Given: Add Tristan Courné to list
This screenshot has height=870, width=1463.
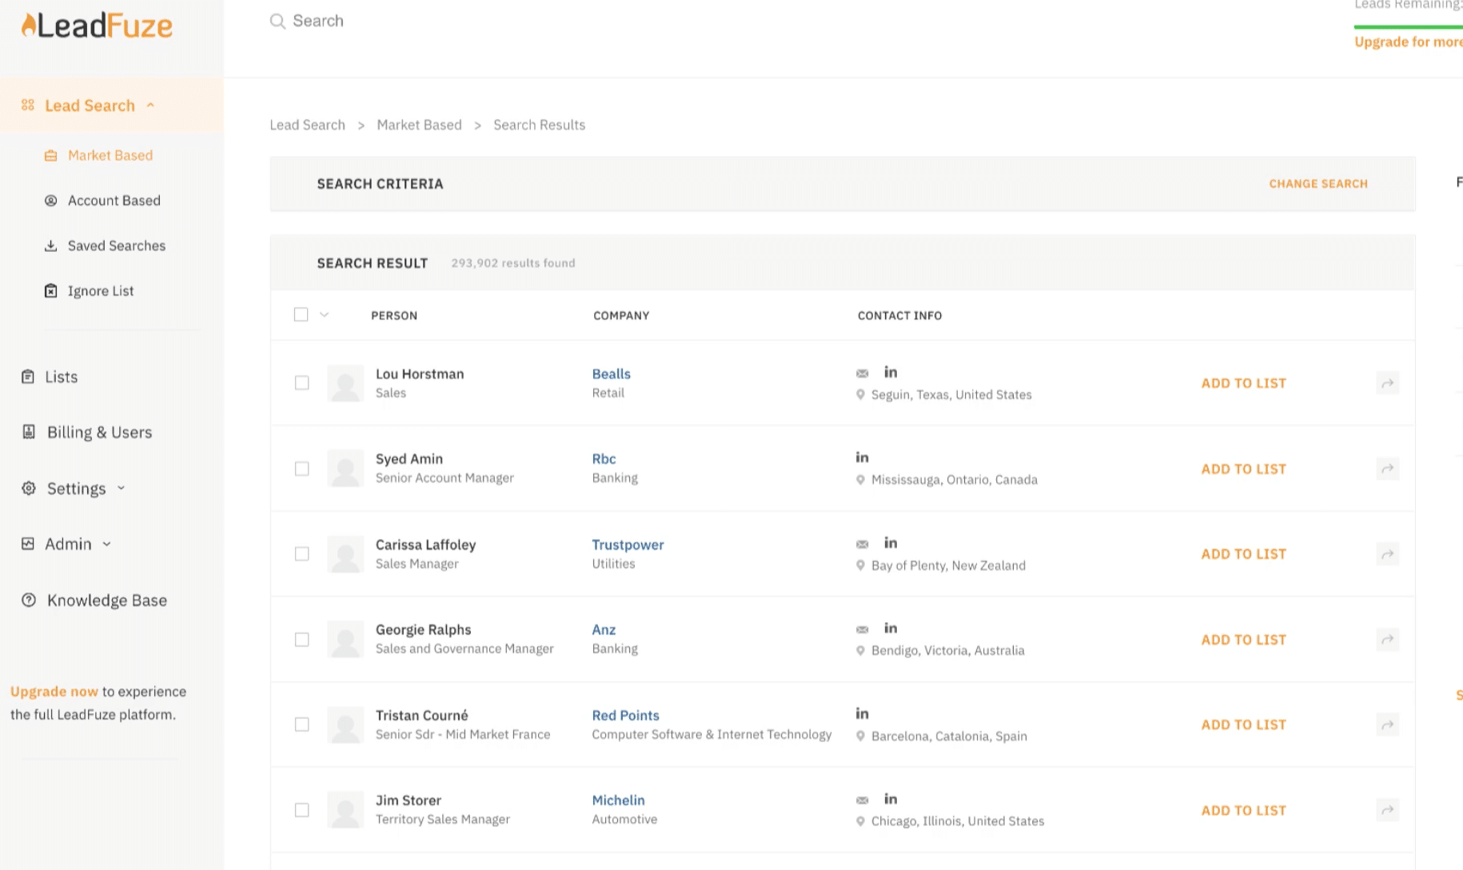Looking at the screenshot, I should (1244, 724).
